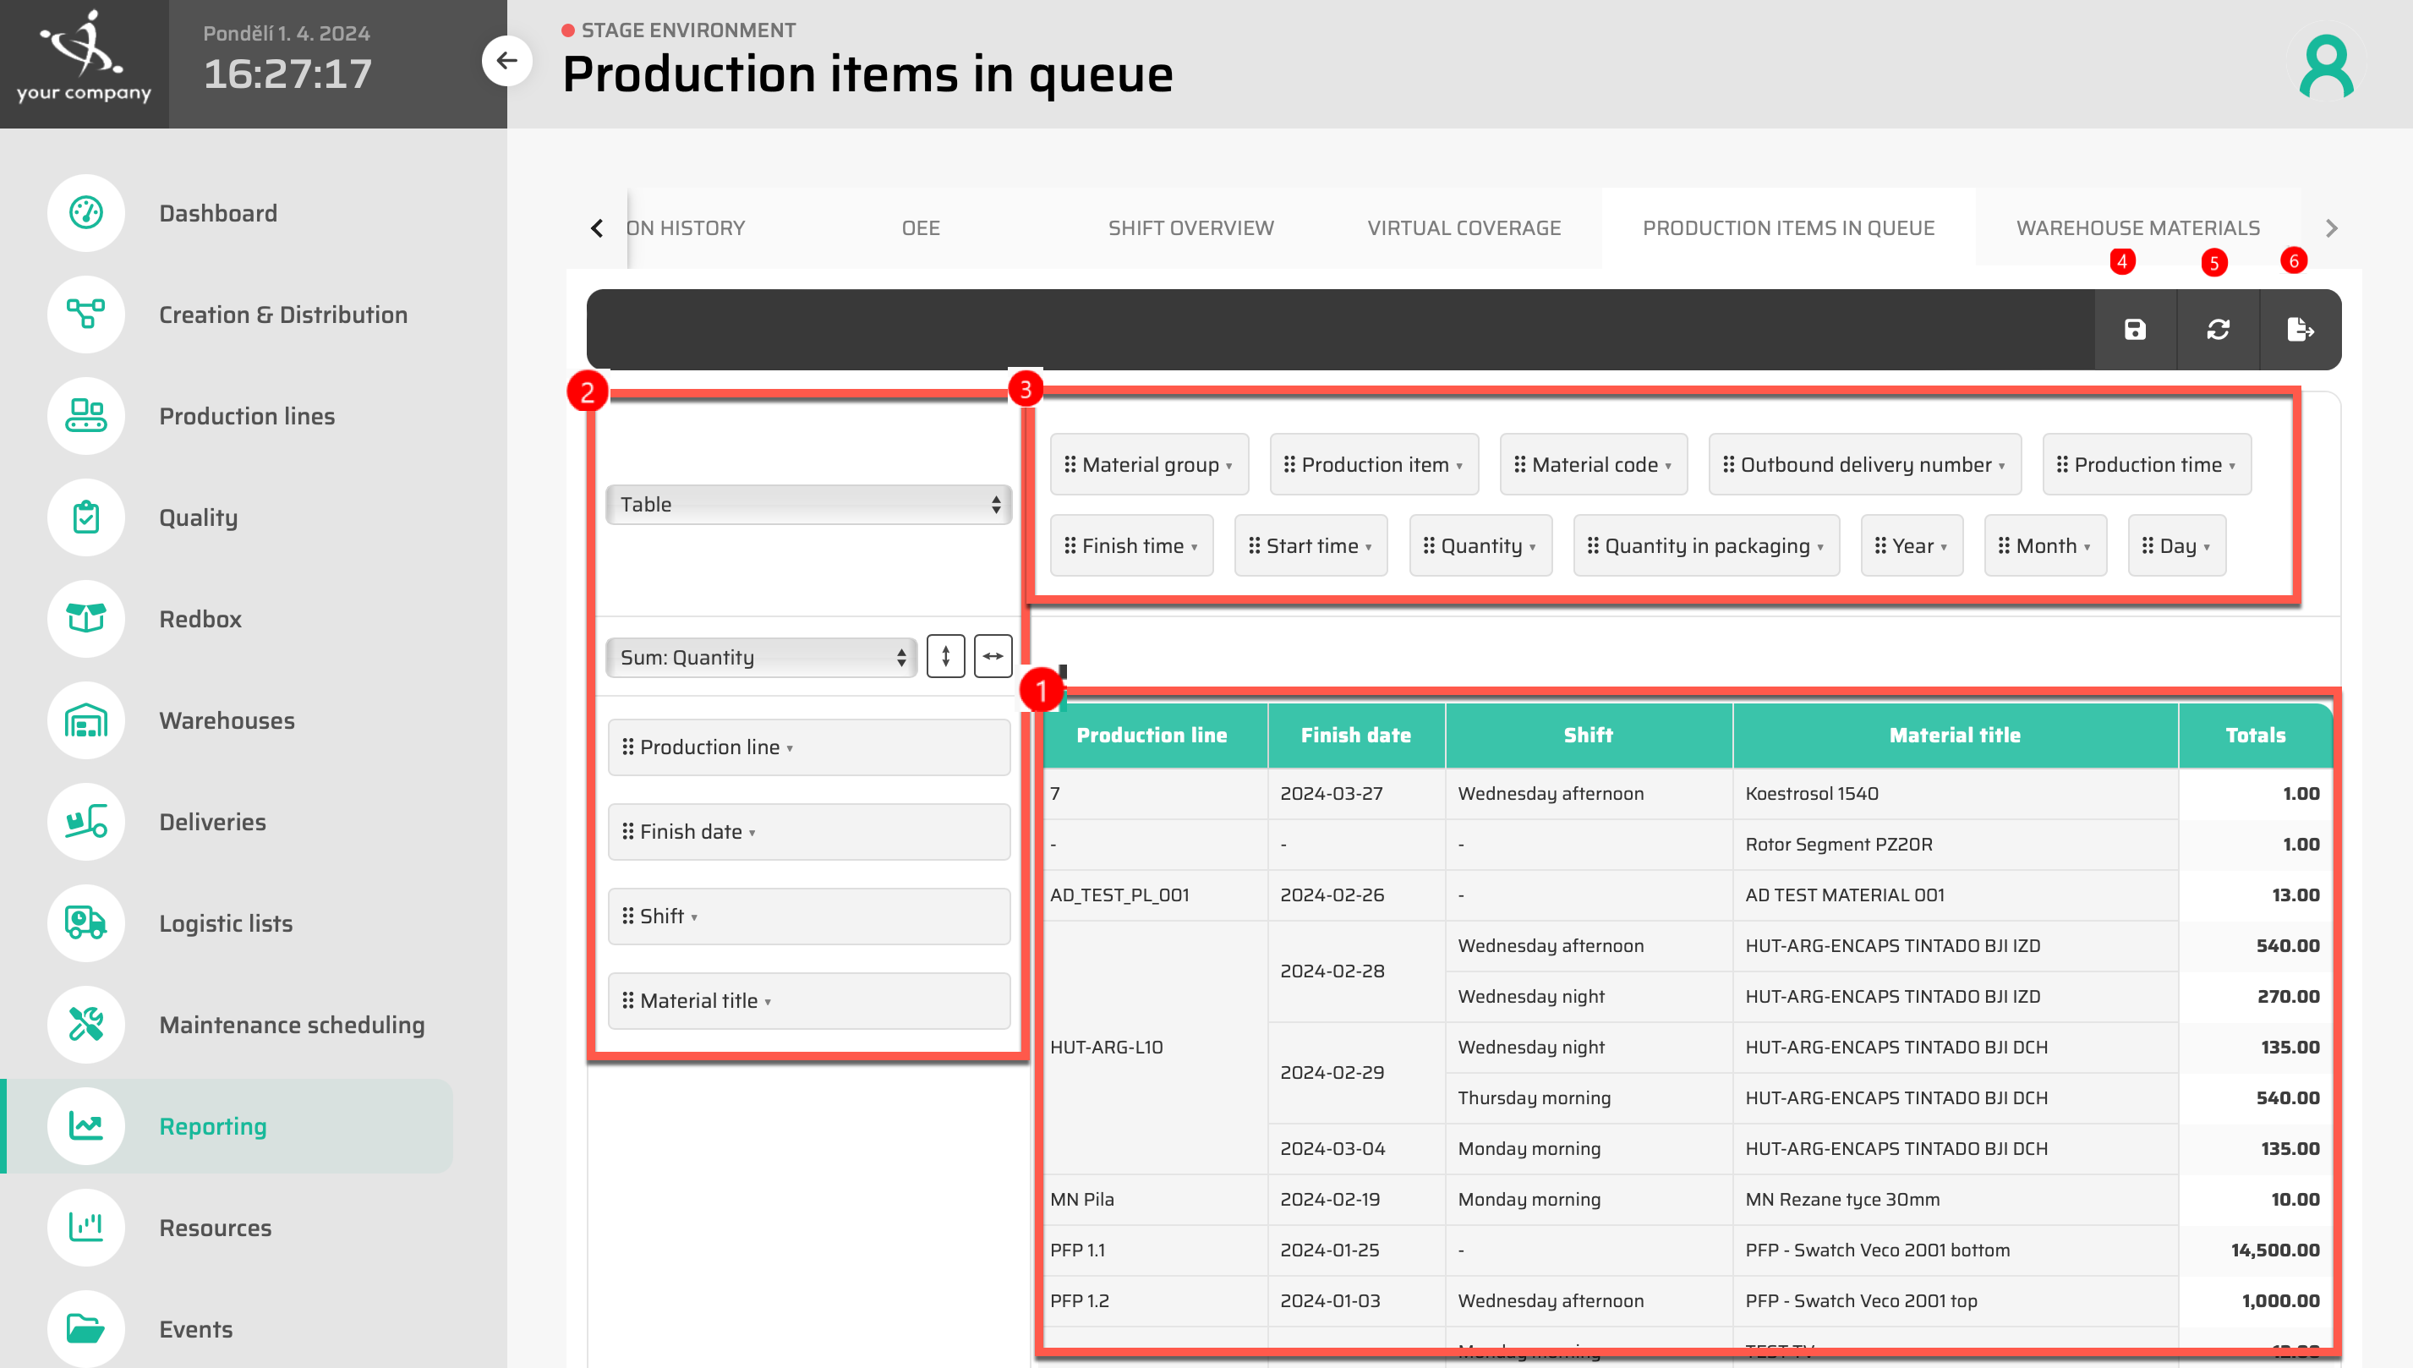Toggle column sort order arrow button
Viewport: 2413px width, 1368px height.
tap(992, 656)
